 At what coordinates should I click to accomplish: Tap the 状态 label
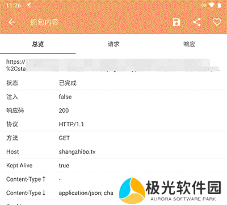click(x=12, y=83)
